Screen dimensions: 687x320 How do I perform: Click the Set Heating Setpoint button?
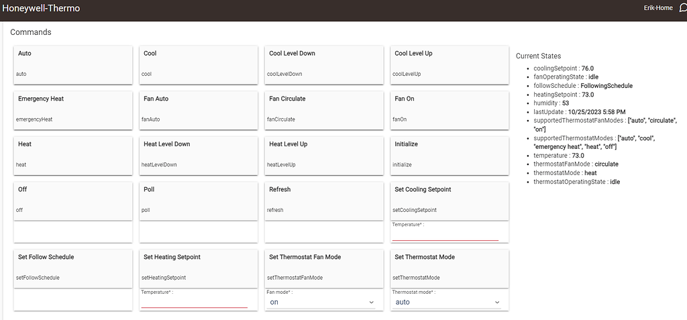(x=198, y=268)
